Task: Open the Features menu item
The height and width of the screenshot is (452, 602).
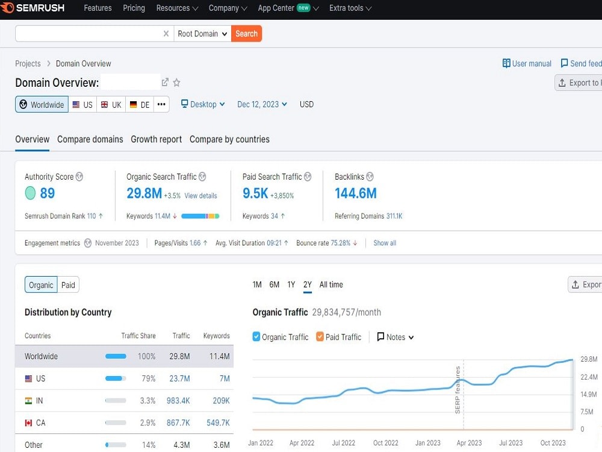Action: (x=98, y=8)
